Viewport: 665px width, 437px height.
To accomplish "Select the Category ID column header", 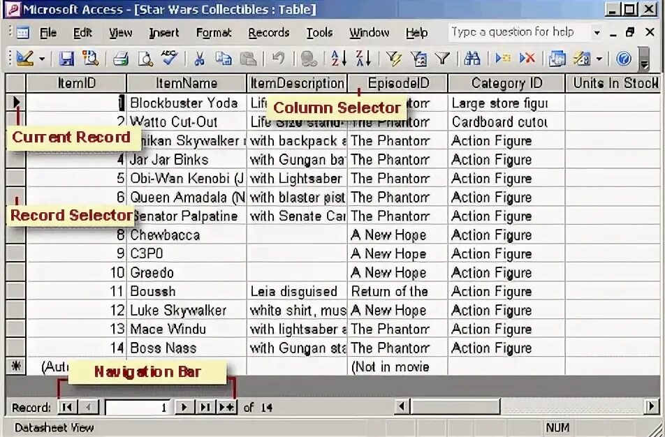I will [x=506, y=83].
